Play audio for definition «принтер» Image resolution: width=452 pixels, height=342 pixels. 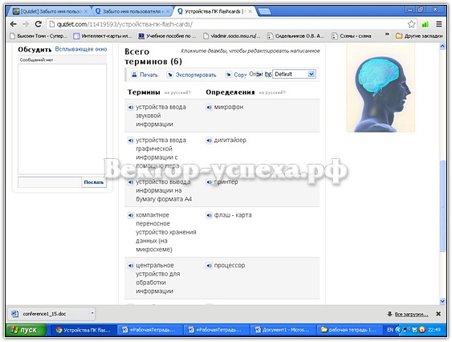[209, 182]
